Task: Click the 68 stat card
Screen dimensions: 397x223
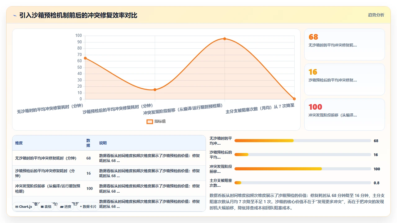Action: (344, 44)
